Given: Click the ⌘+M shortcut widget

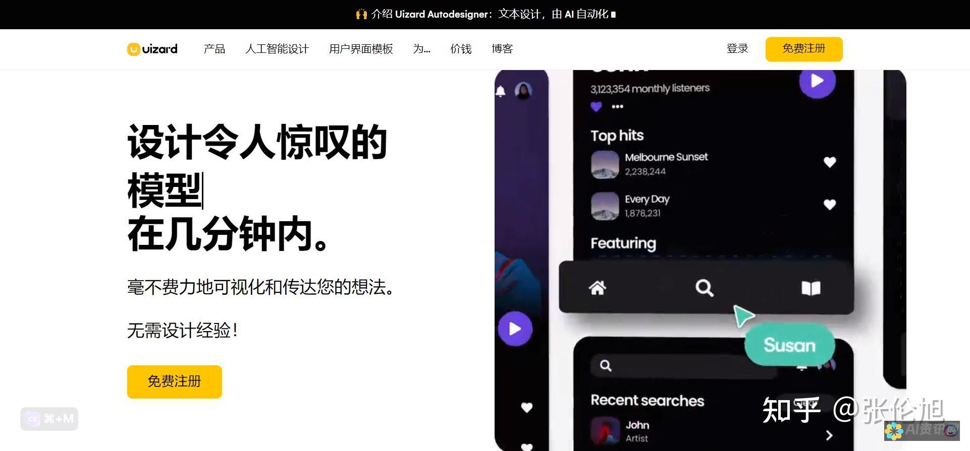Looking at the screenshot, I should click(49, 419).
